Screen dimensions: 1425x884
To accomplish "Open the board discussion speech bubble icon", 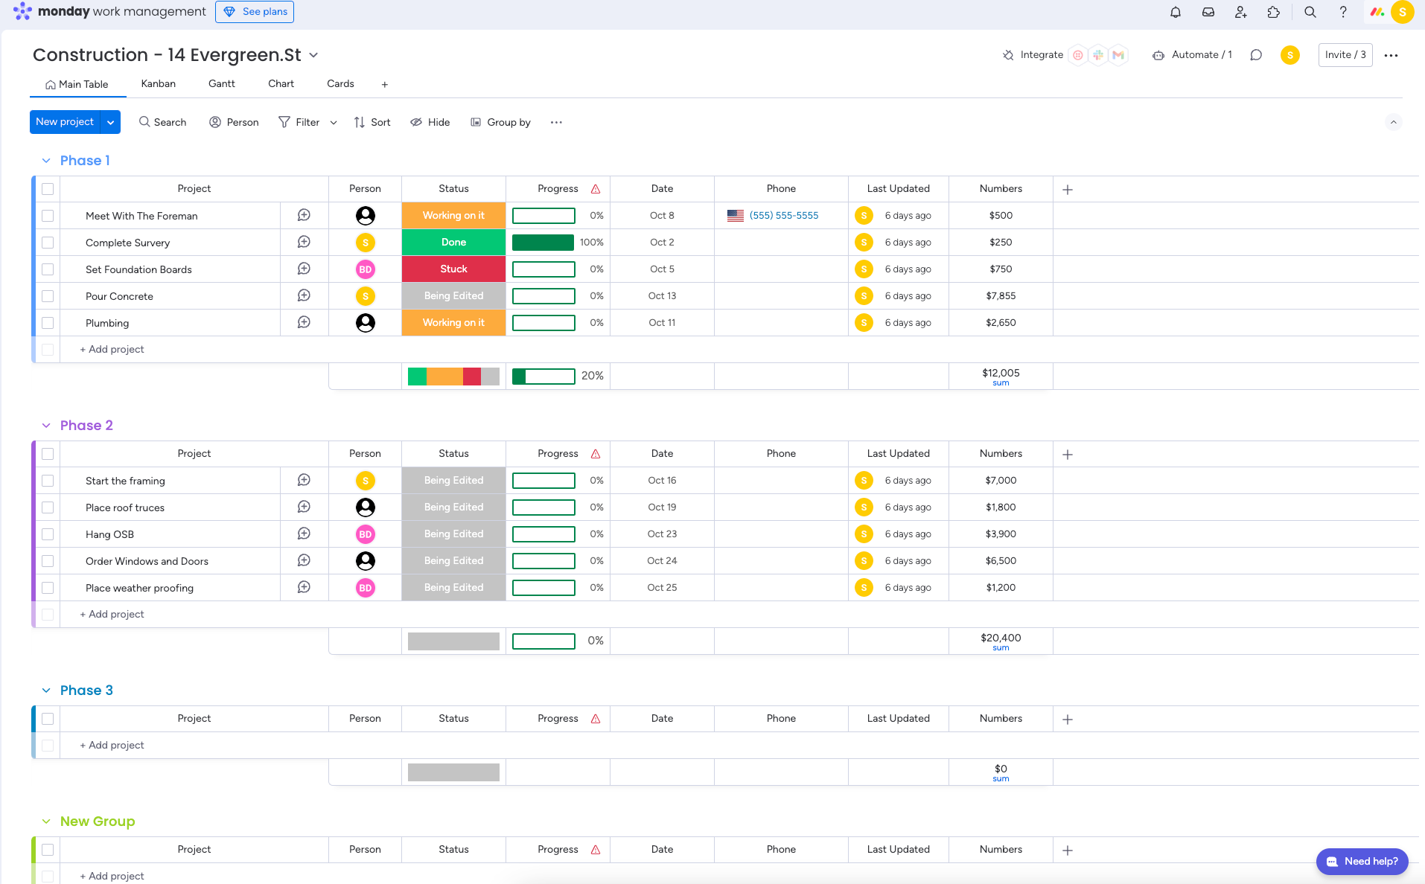I will (x=1256, y=55).
